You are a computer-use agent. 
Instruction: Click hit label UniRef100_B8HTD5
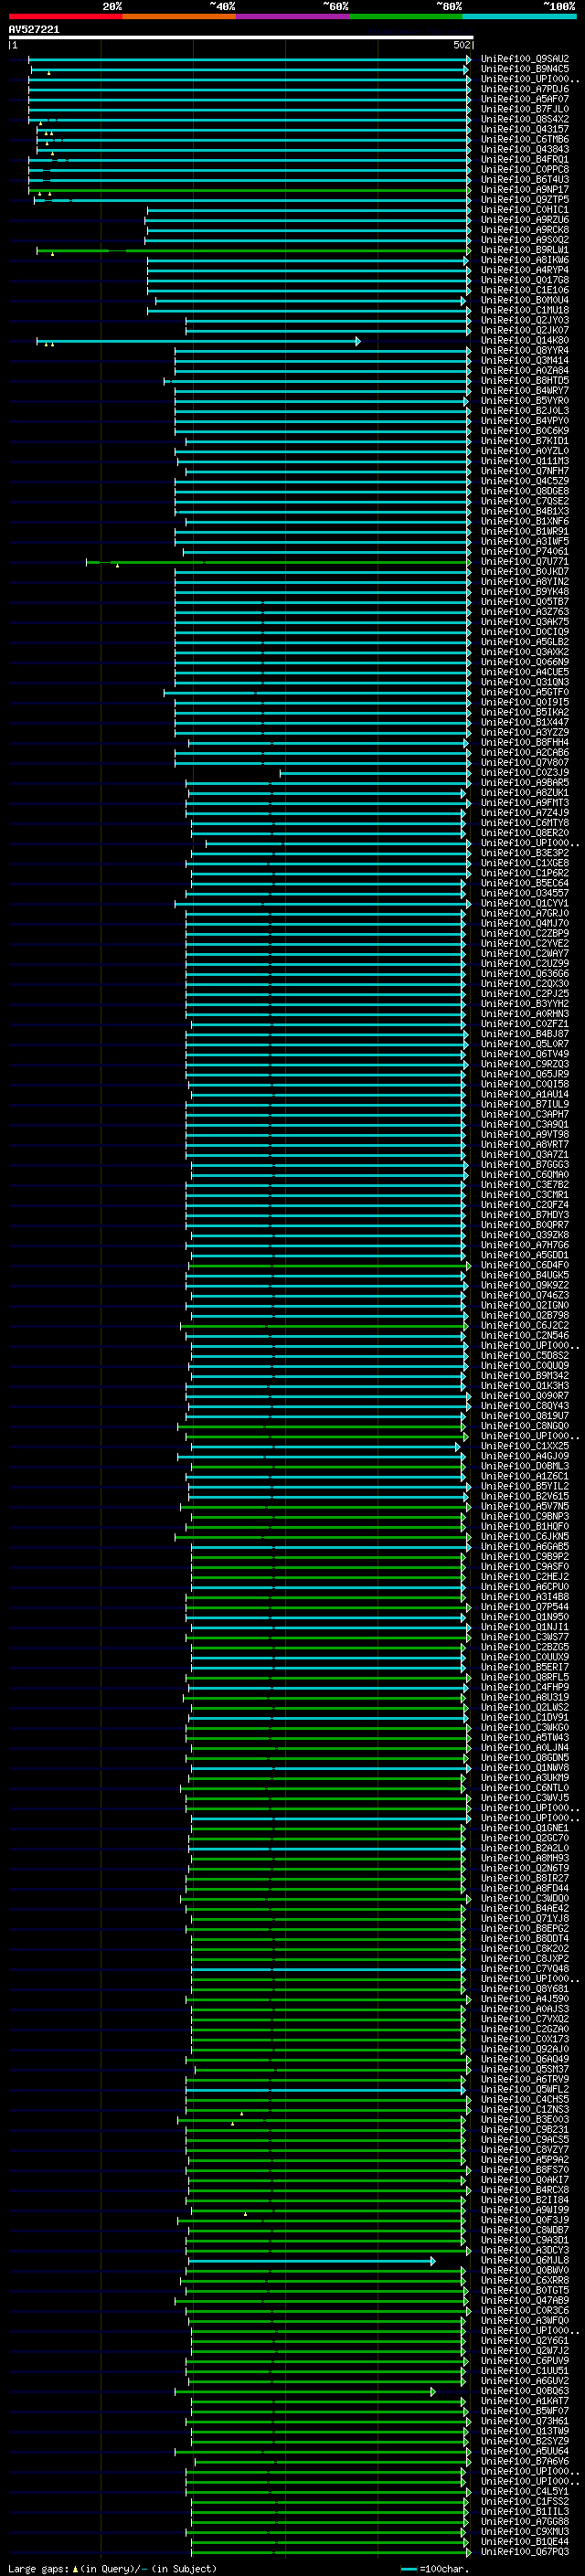[x=525, y=381]
